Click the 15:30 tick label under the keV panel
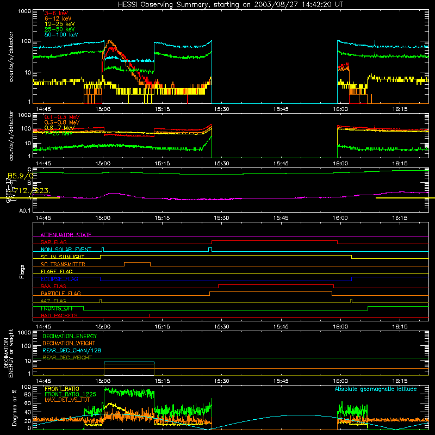Image resolution: width=435 pixels, height=435 pixels. [x=222, y=109]
